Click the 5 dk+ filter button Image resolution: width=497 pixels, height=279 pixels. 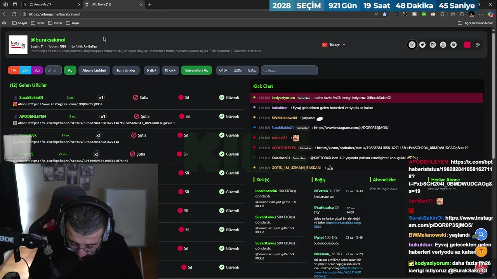tap(151, 70)
